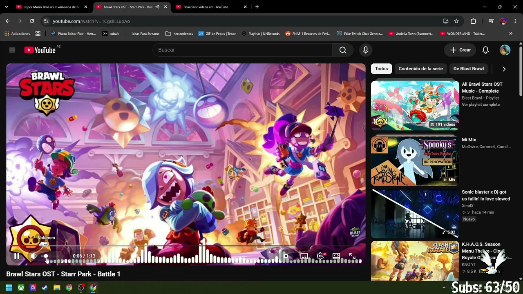Screen dimensions: 523x294
Task: Pause the video playback
Action: click(17, 256)
